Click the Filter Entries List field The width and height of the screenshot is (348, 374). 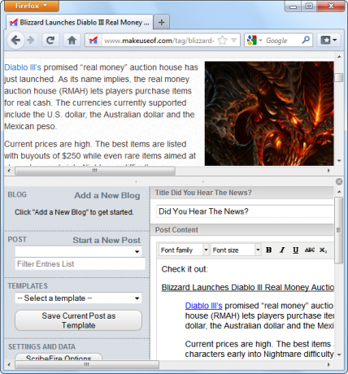tap(80, 263)
